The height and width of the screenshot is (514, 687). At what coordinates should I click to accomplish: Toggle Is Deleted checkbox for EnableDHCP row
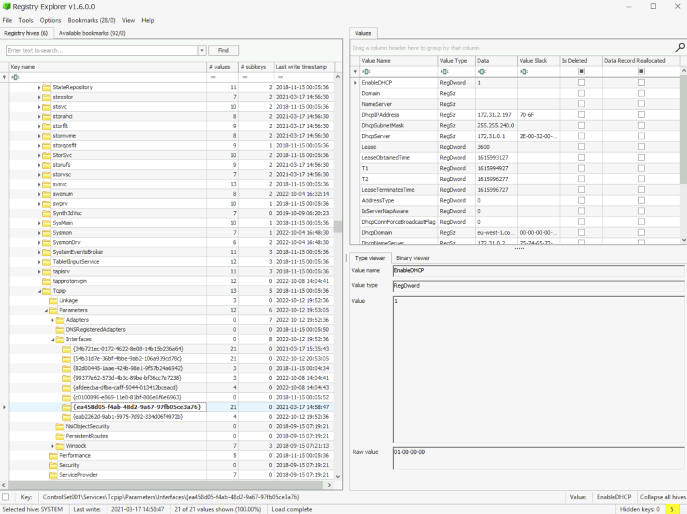coord(582,82)
